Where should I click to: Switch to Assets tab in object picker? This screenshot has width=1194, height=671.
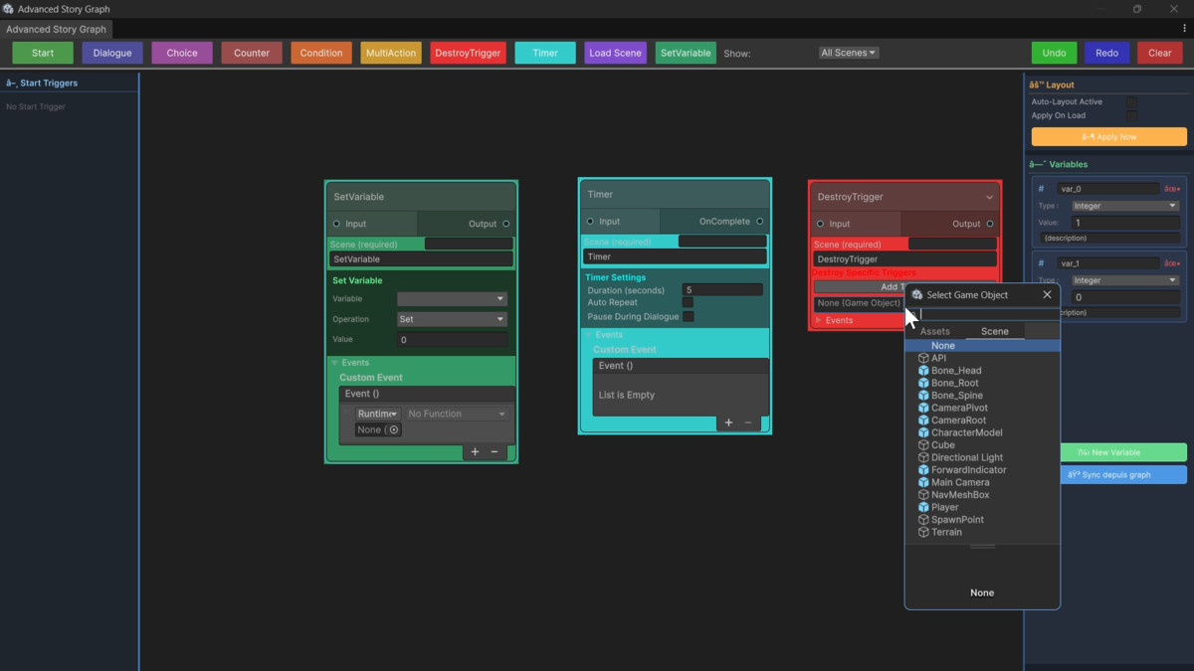tap(935, 331)
